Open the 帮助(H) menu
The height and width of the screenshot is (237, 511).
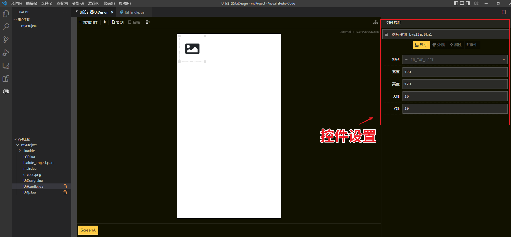tap(125, 3)
